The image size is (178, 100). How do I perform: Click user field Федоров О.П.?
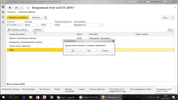pos(87,25)
